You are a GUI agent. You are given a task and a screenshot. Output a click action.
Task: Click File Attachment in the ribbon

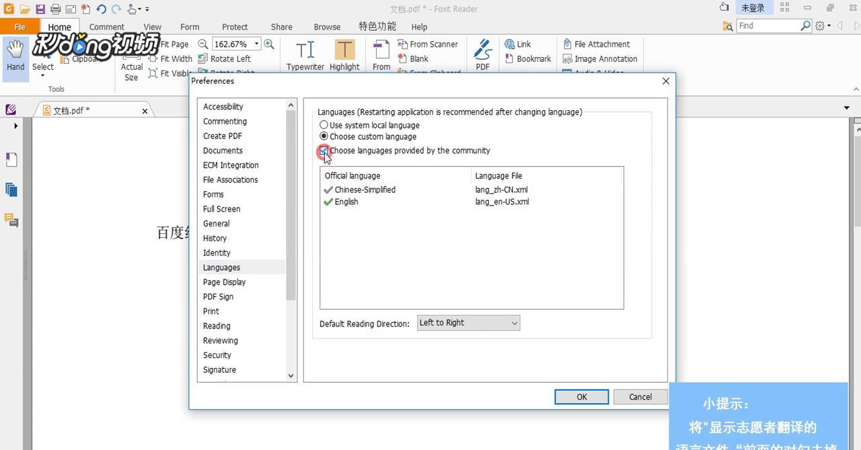[x=596, y=44]
